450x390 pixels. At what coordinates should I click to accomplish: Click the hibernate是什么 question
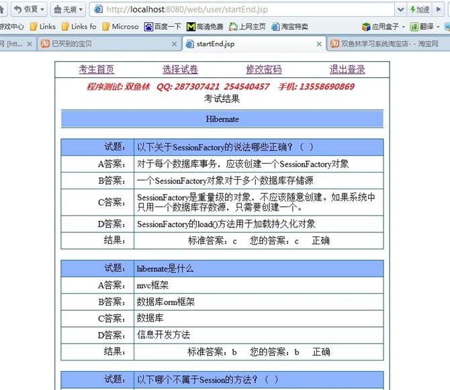165,269
